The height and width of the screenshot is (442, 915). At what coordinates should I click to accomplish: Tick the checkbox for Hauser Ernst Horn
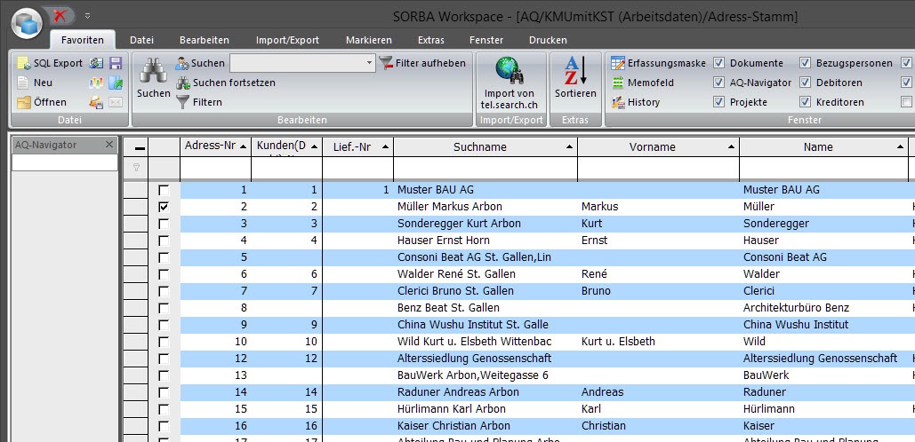164,241
